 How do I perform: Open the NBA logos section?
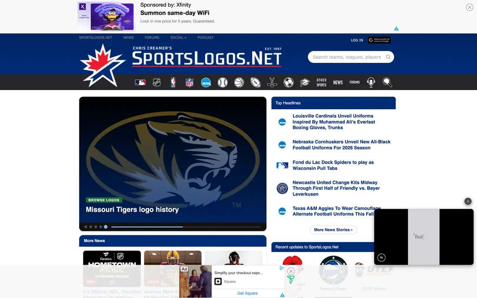(x=173, y=82)
